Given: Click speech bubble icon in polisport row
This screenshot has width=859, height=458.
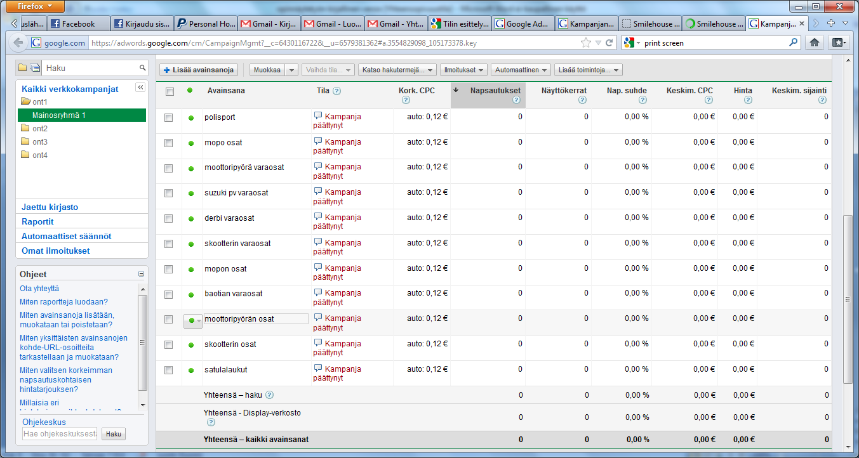Looking at the screenshot, I should click(318, 116).
